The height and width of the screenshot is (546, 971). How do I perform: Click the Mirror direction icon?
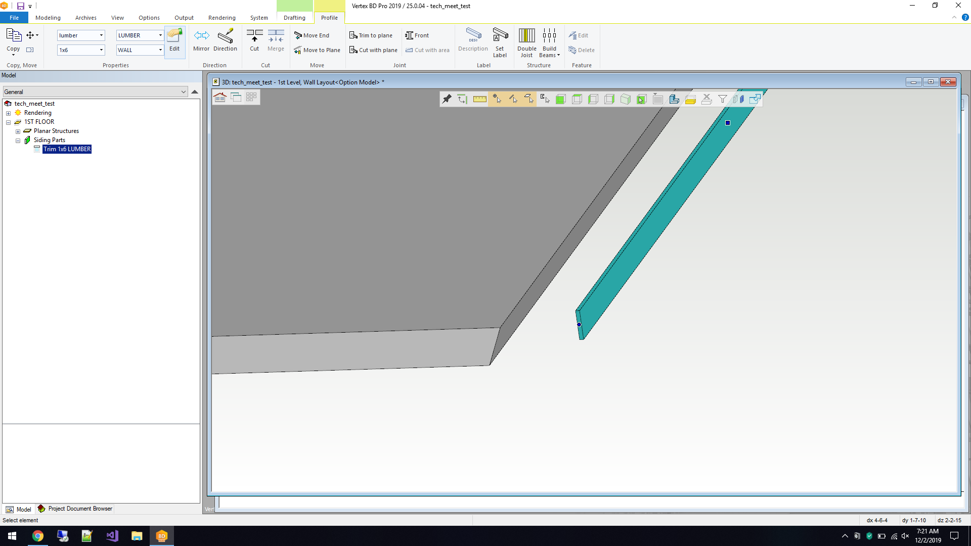pos(201,40)
